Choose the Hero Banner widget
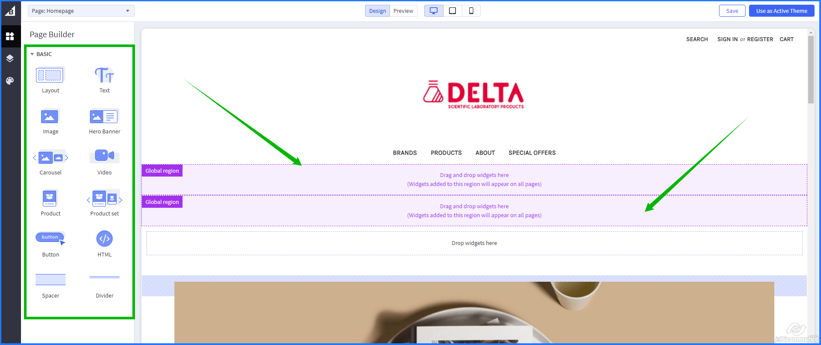 coord(104,116)
